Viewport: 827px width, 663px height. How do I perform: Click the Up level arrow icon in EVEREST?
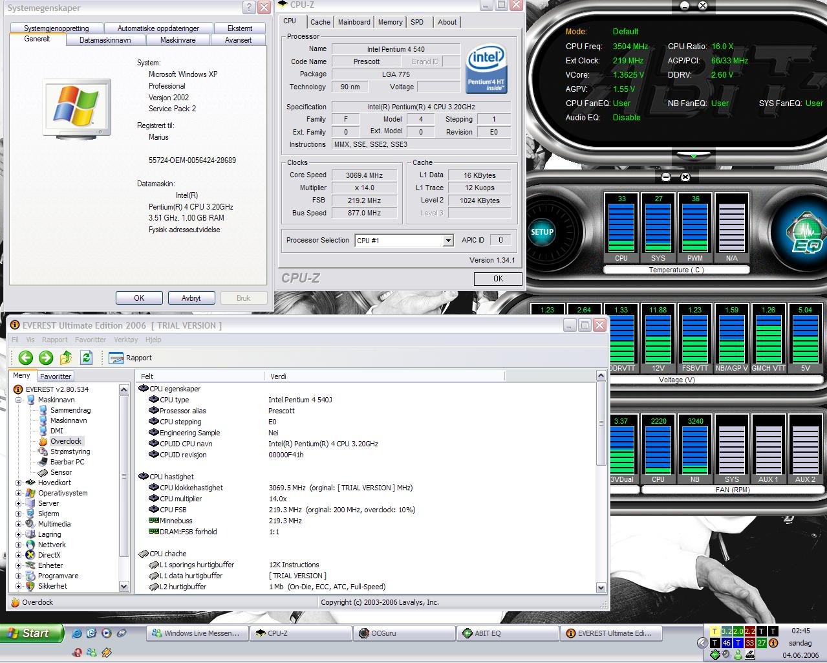(x=66, y=358)
